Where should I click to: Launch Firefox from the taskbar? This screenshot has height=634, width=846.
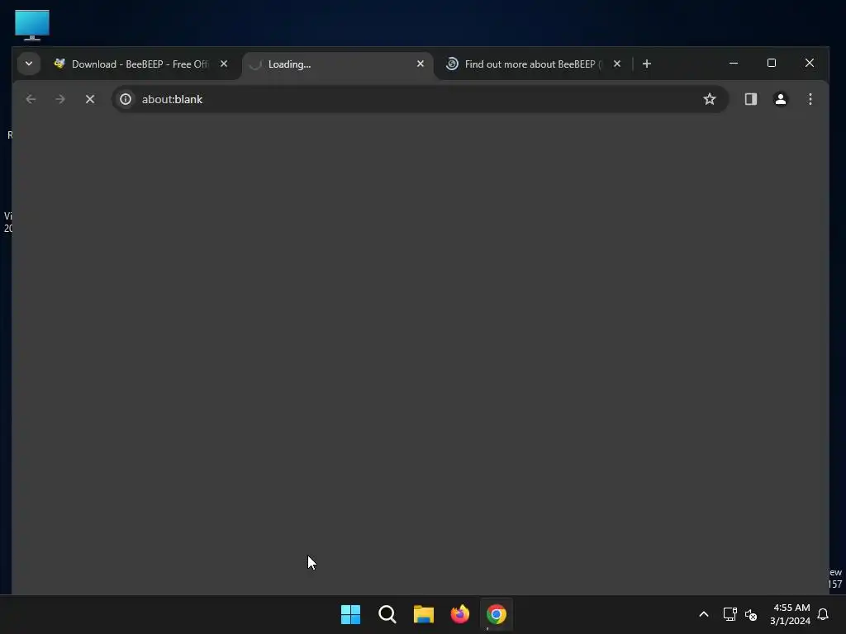click(459, 614)
